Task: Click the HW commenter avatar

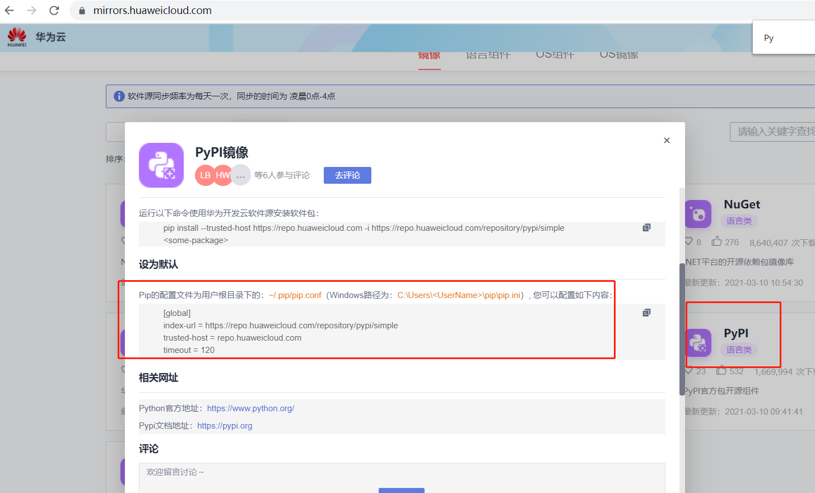Action: point(223,175)
